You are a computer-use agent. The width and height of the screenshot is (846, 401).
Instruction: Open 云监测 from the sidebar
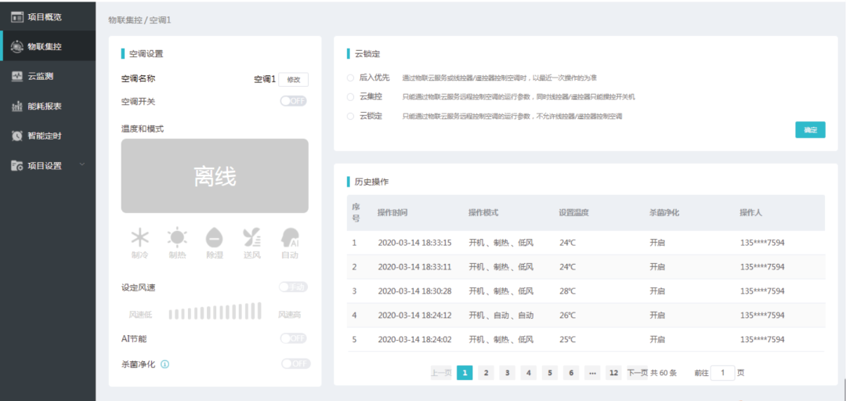click(x=46, y=76)
